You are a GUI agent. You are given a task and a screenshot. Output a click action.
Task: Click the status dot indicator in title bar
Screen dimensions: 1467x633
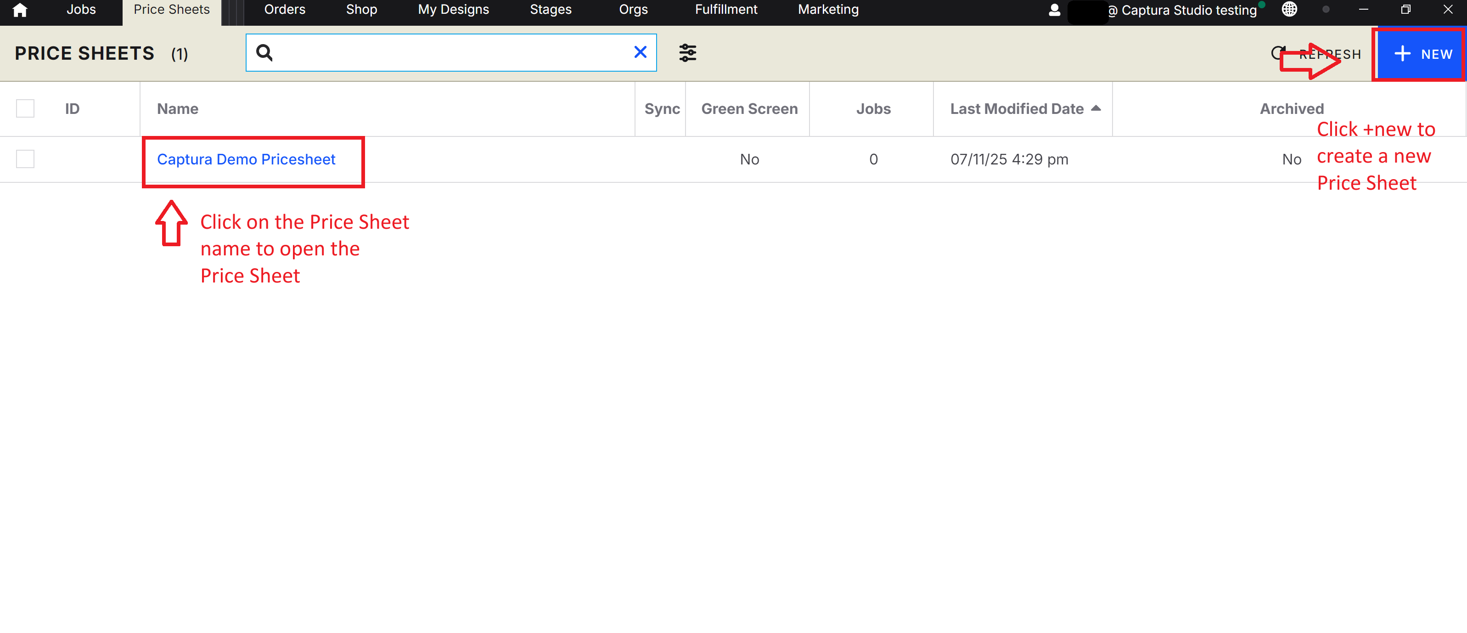[1326, 10]
